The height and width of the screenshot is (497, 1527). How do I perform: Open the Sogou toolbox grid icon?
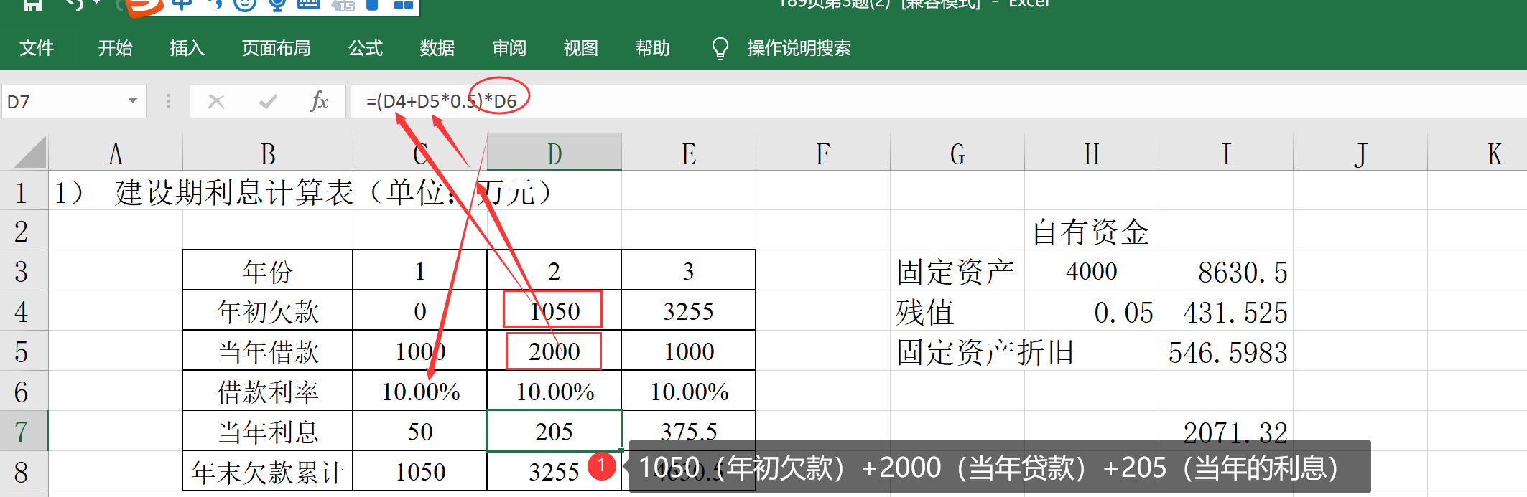[404, 5]
